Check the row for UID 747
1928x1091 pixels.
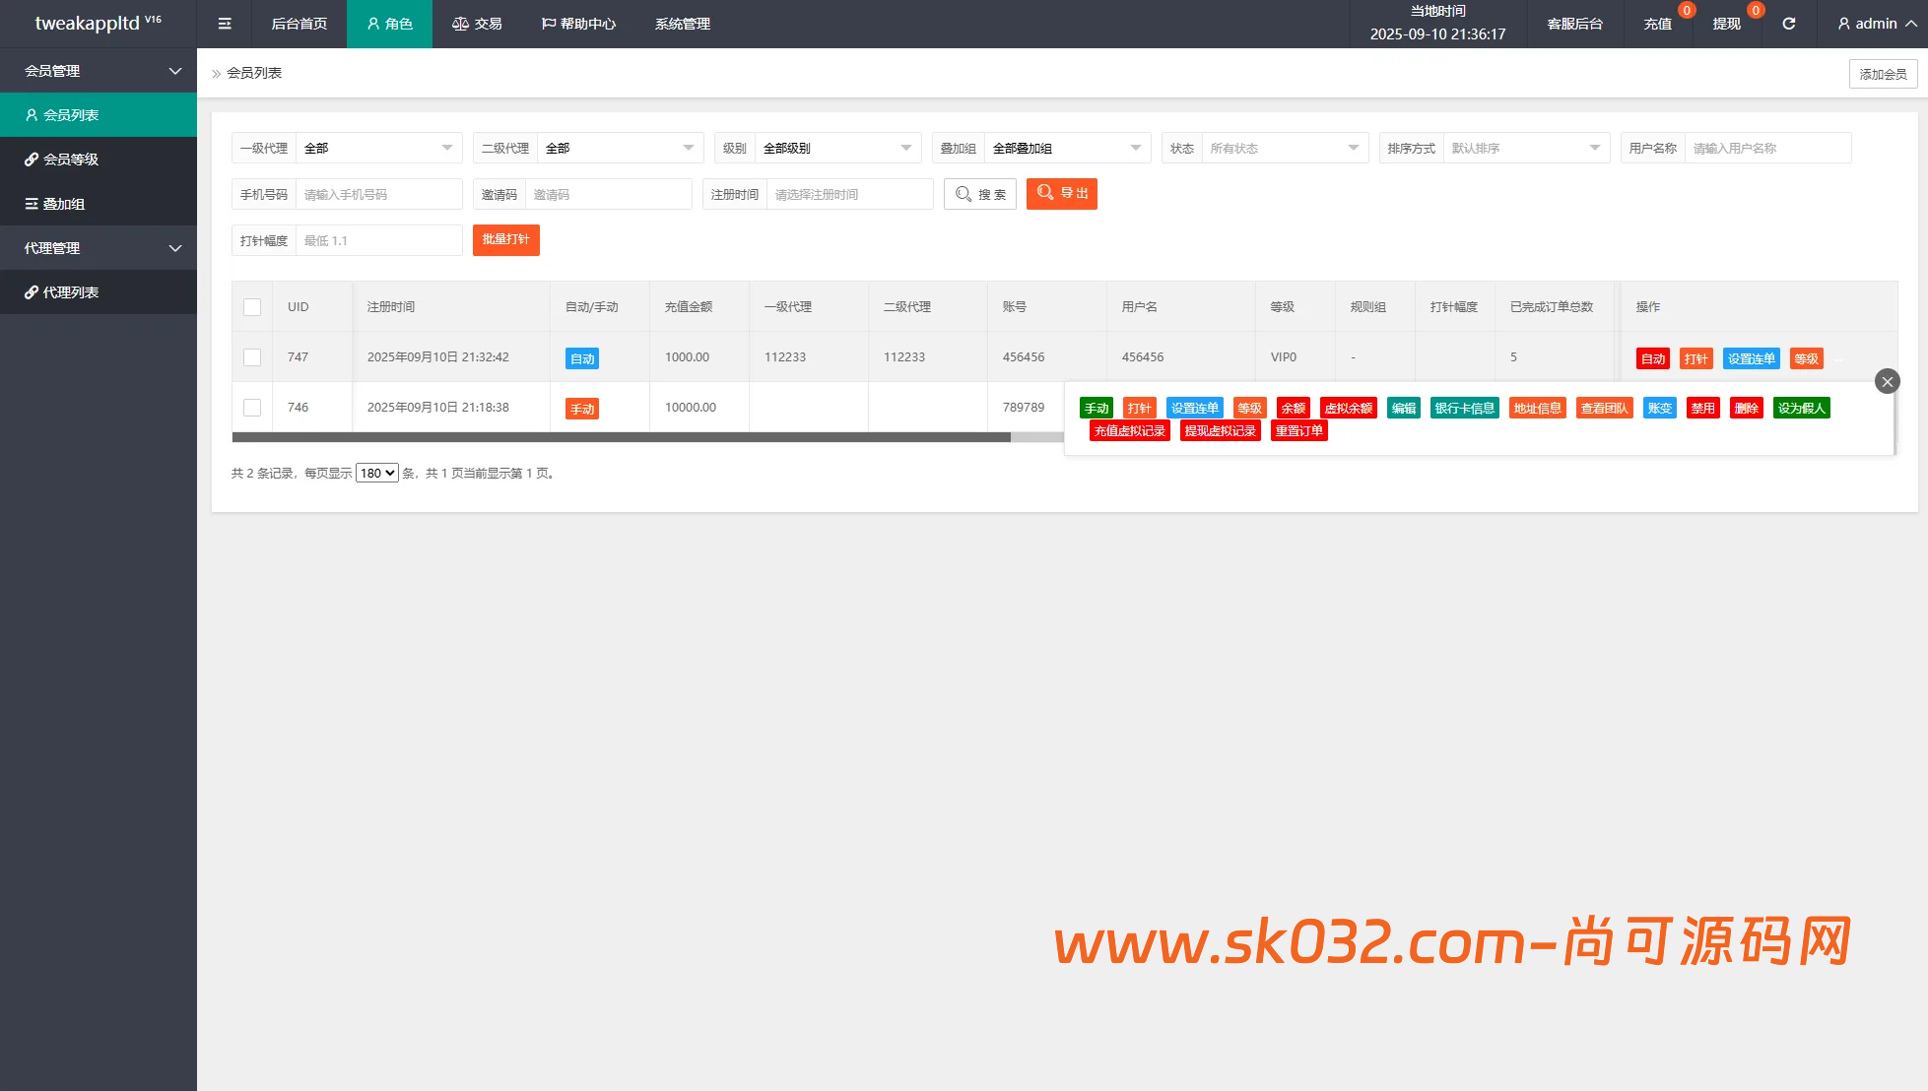[x=252, y=357]
